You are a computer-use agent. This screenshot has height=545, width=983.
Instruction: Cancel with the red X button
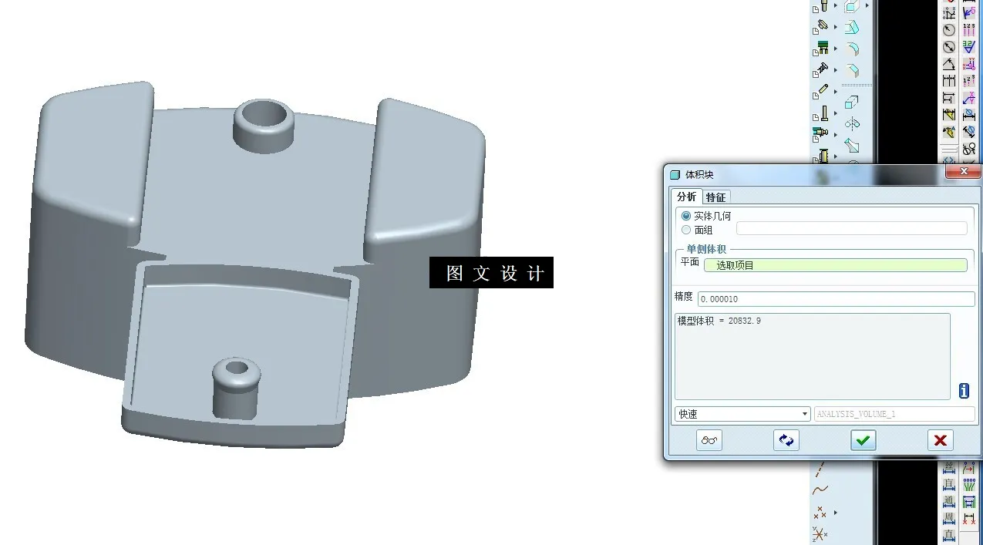coord(941,440)
